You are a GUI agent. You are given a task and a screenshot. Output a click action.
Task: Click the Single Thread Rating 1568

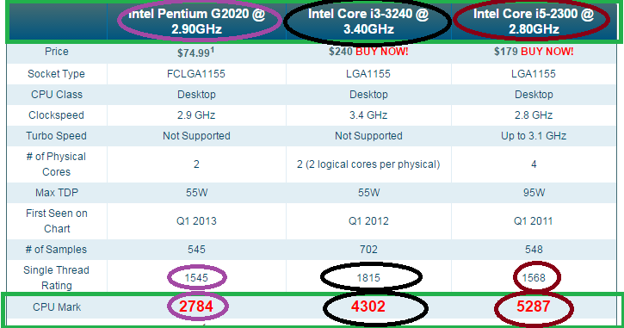(x=534, y=278)
